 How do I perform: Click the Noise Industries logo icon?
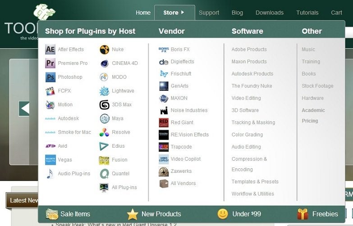[164, 110]
